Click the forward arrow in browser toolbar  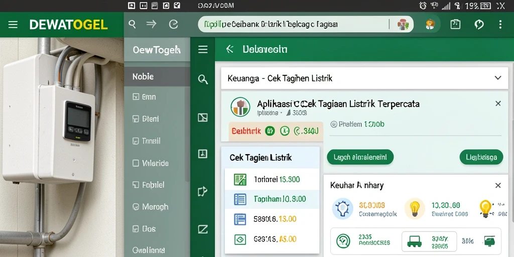151,24
